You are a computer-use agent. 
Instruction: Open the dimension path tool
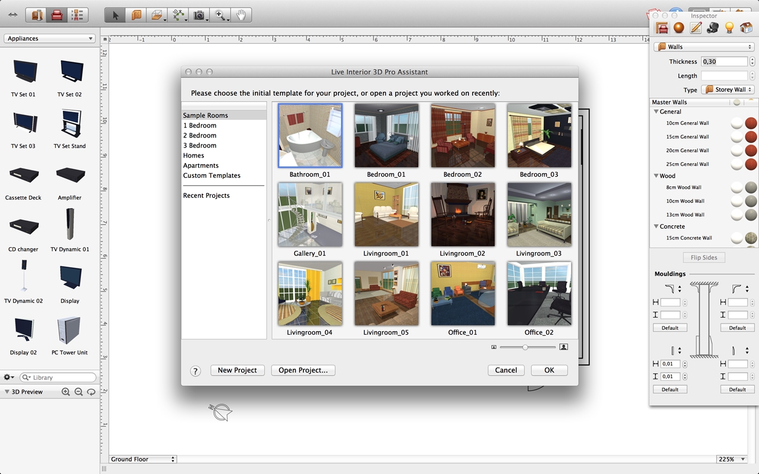(x=178, y=15)
